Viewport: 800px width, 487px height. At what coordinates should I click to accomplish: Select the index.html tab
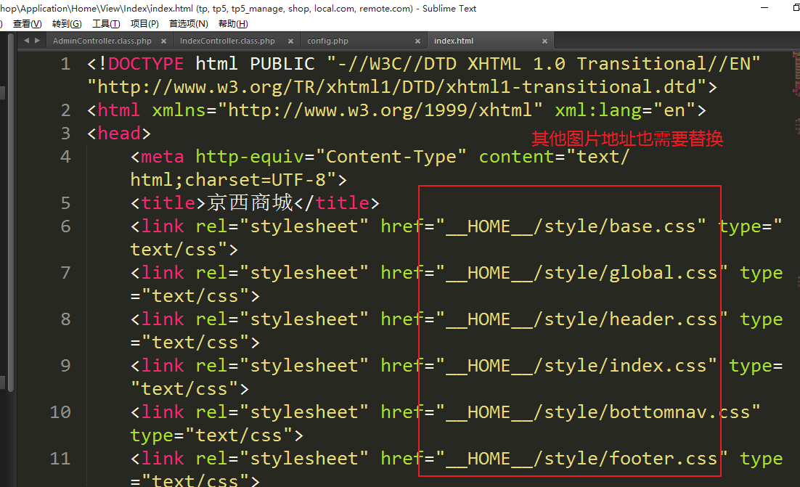click(x=454, y=41)
